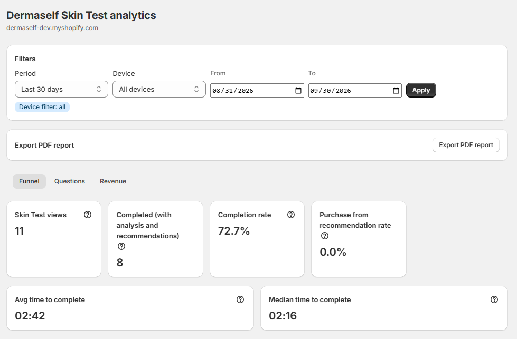The width and height of the screenshot is (517, 339).
Task: Open calendar picker in To date field
Action: (396, 91)
